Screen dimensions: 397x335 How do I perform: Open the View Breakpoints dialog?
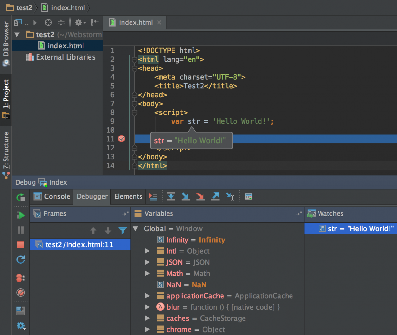(20, 278)
